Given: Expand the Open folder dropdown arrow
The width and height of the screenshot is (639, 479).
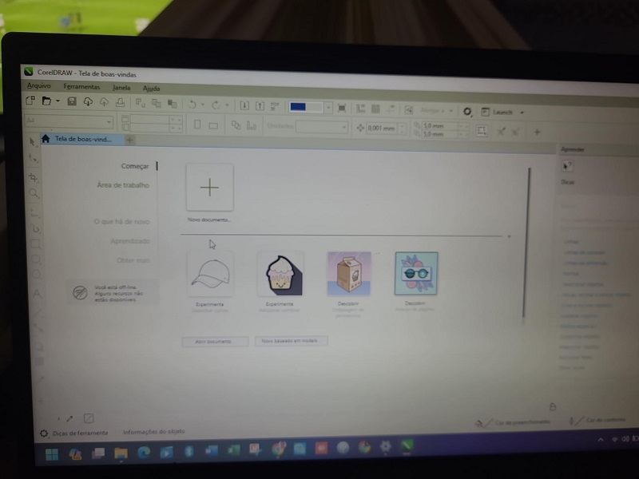Looking at the screenshot, I should [x=58, y=102].
